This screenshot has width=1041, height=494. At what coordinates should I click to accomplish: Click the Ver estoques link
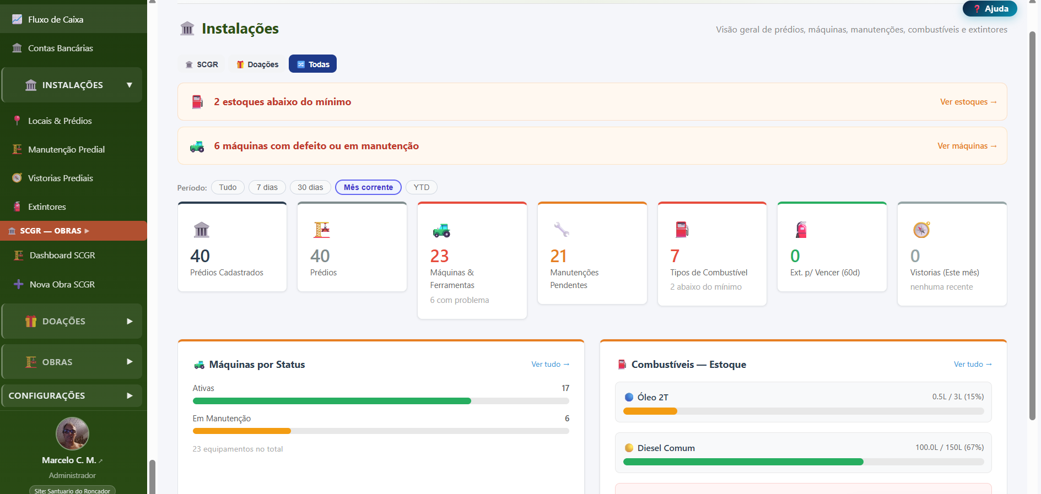click(968, 102)
